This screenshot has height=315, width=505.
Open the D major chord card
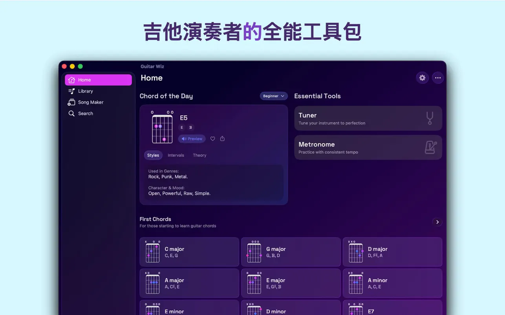coord(392,252)
